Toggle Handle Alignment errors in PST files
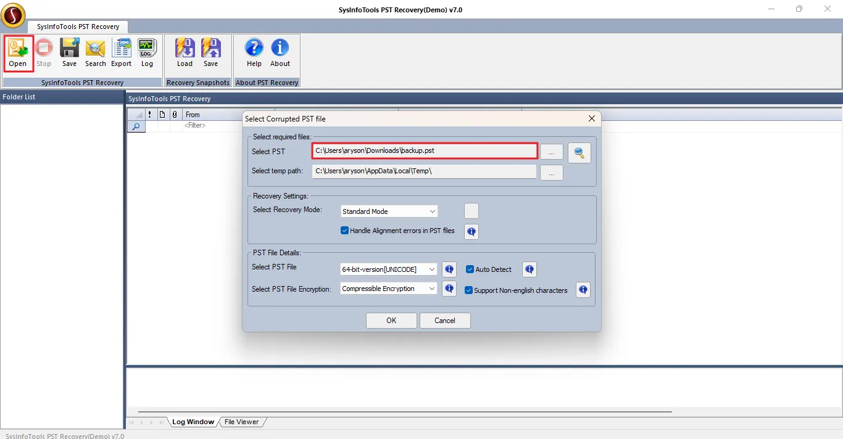 (345, 231)
